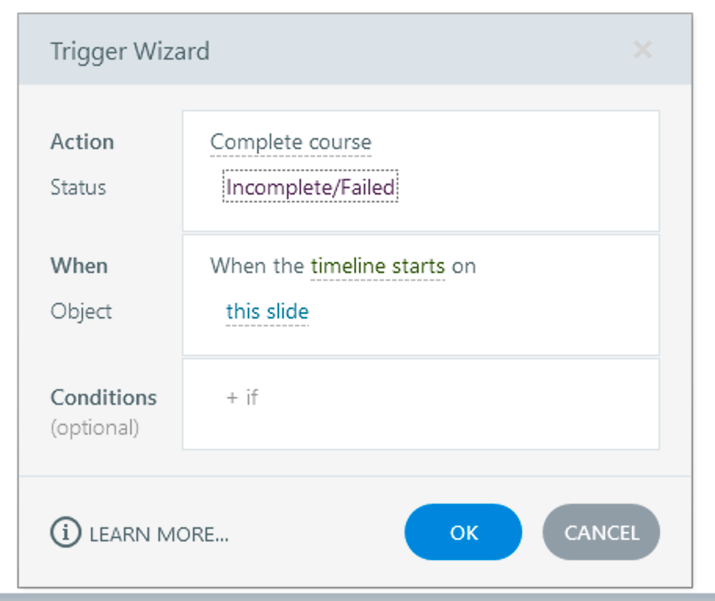Open the timeline starts event dropdown

point(378,266)
